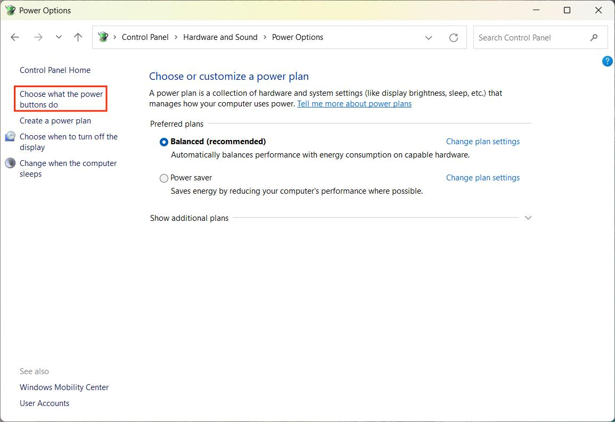
Task: Click the sleep icon beside computer sleeps
Action: (x=10, y=163)
